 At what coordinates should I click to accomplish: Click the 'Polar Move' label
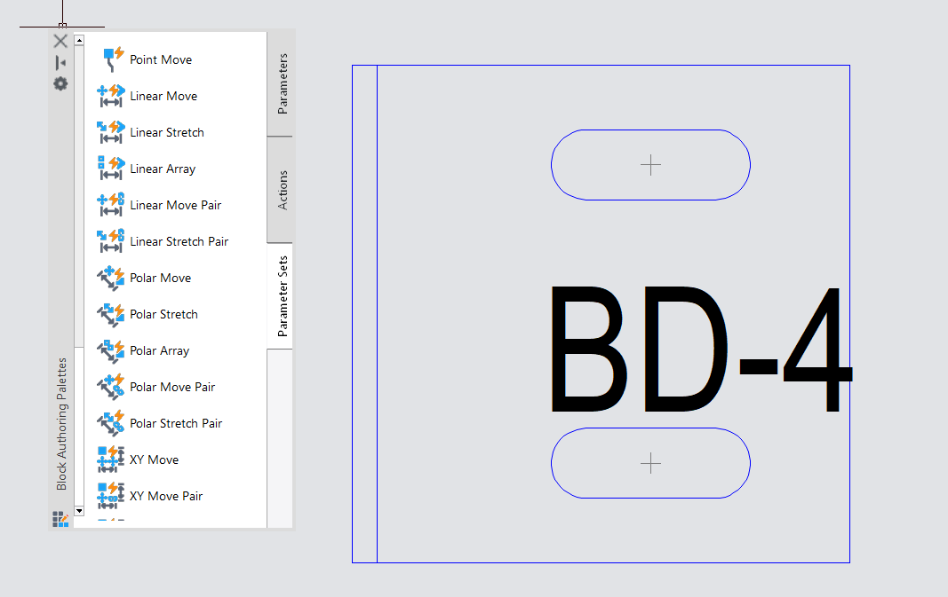pos(160,278)
